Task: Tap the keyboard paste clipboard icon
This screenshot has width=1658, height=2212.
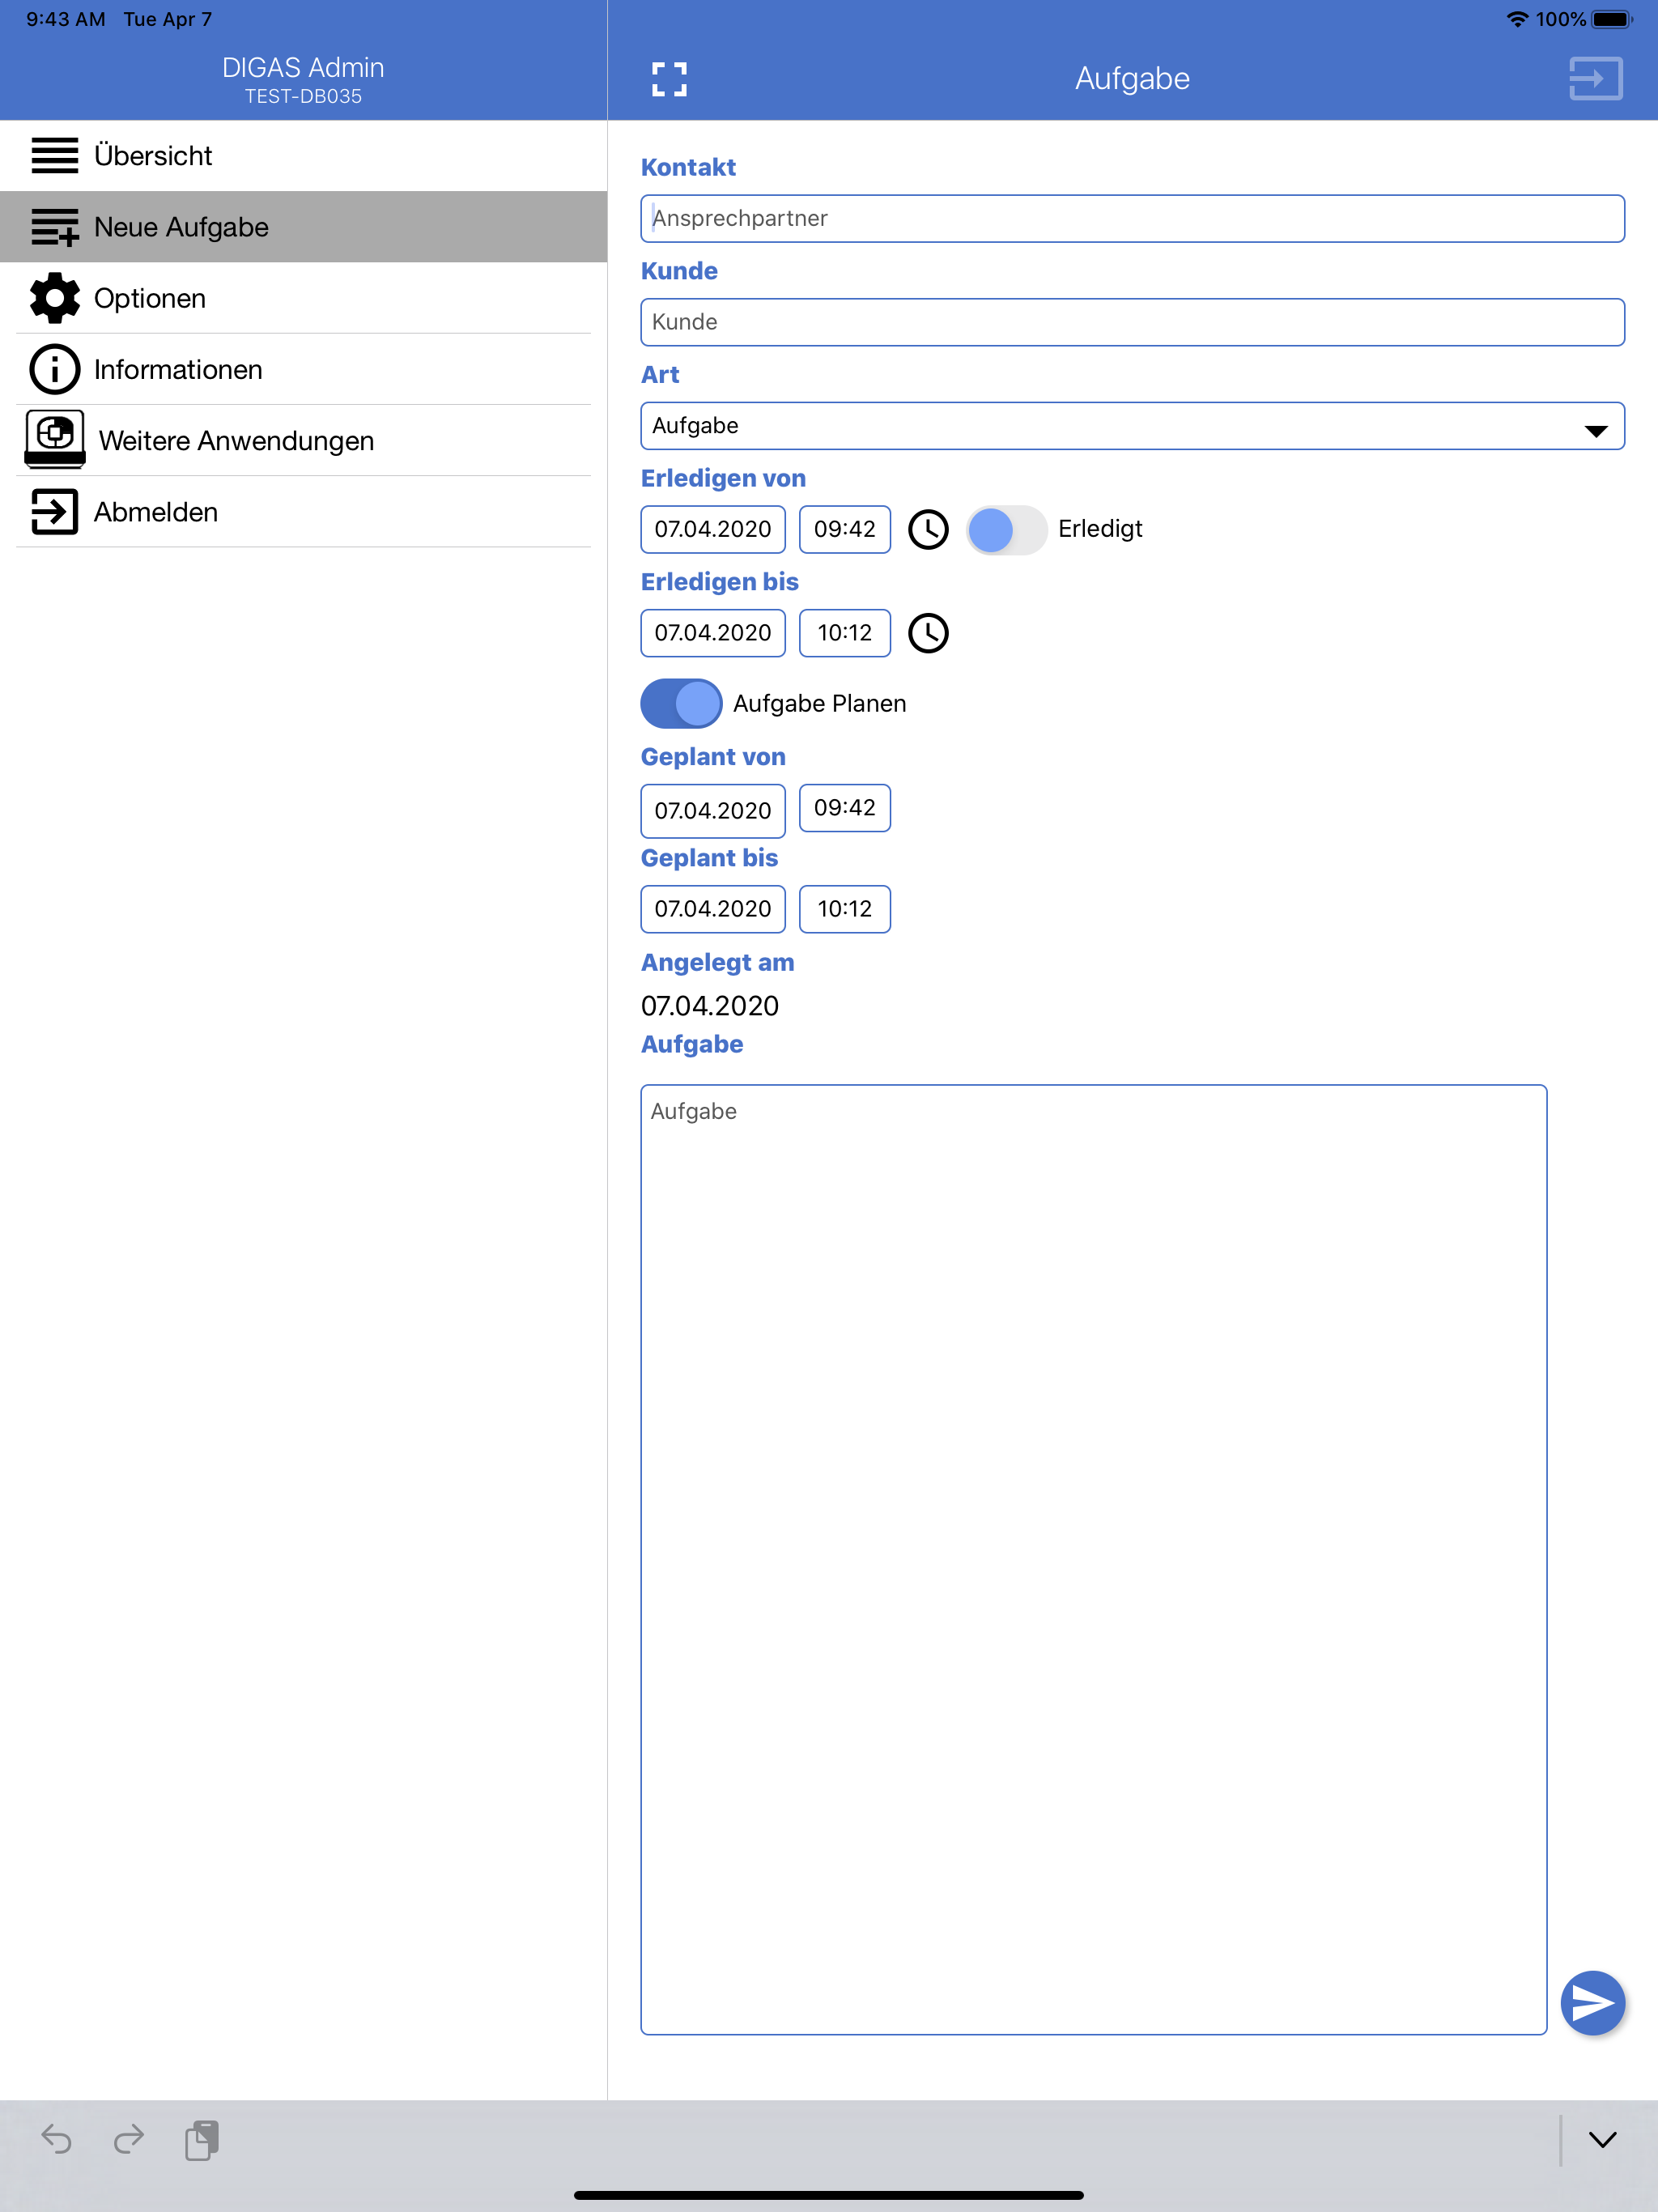Action: click(201, 2140)
